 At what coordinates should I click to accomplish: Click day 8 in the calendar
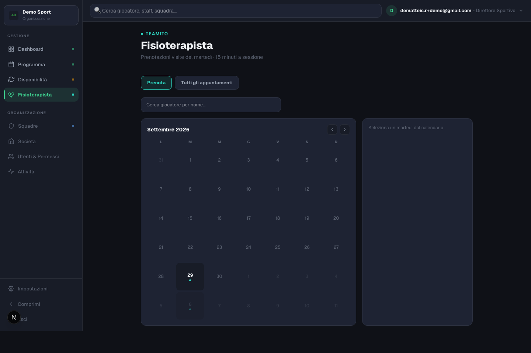pyautogui.click(x=190, y=189)
